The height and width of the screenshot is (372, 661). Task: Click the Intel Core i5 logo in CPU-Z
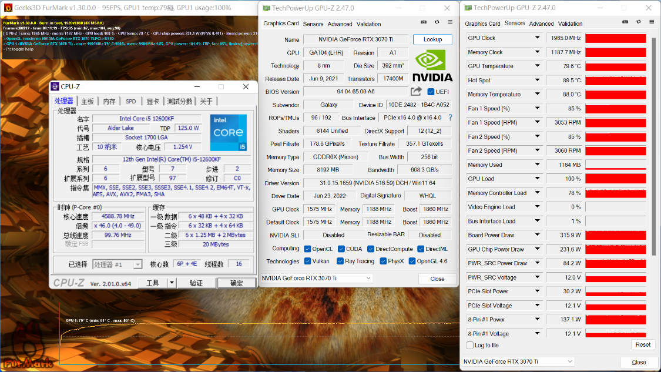point(228,132)
